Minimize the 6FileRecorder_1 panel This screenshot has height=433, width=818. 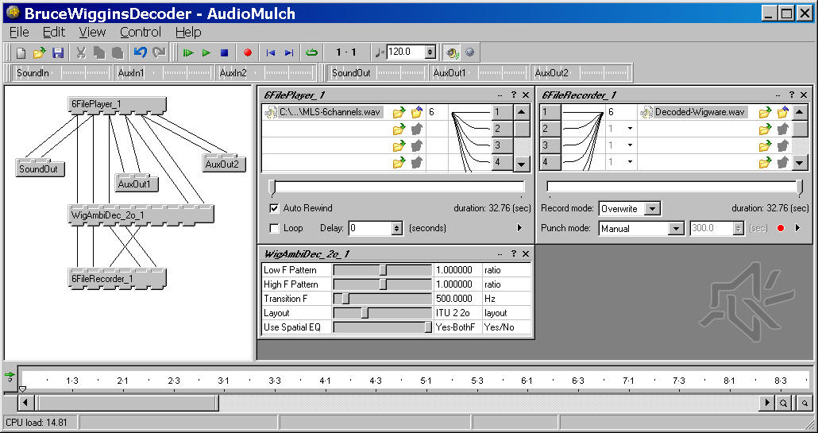[x=777, y=95]
